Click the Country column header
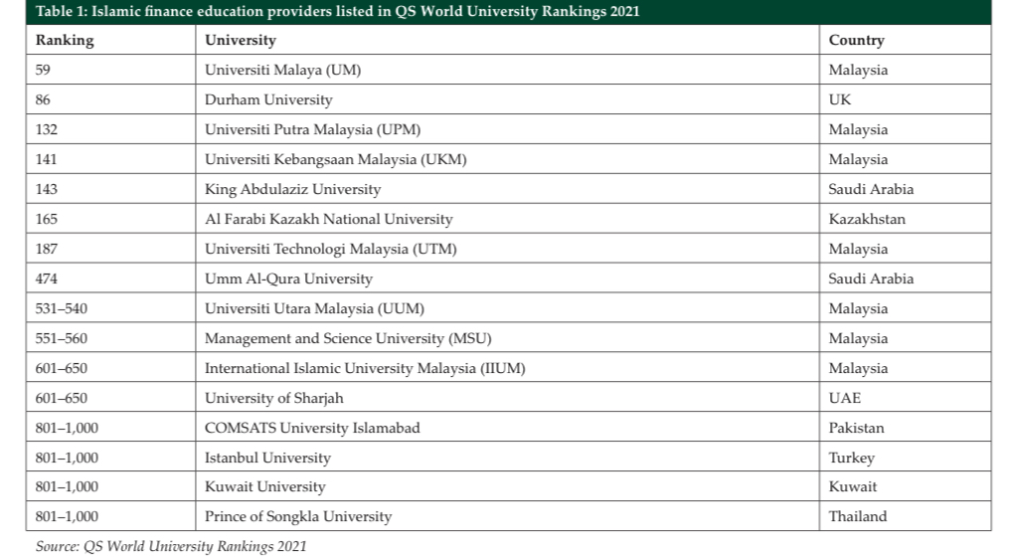This screenshot has width=1012, height=559. tap(856, 40)
